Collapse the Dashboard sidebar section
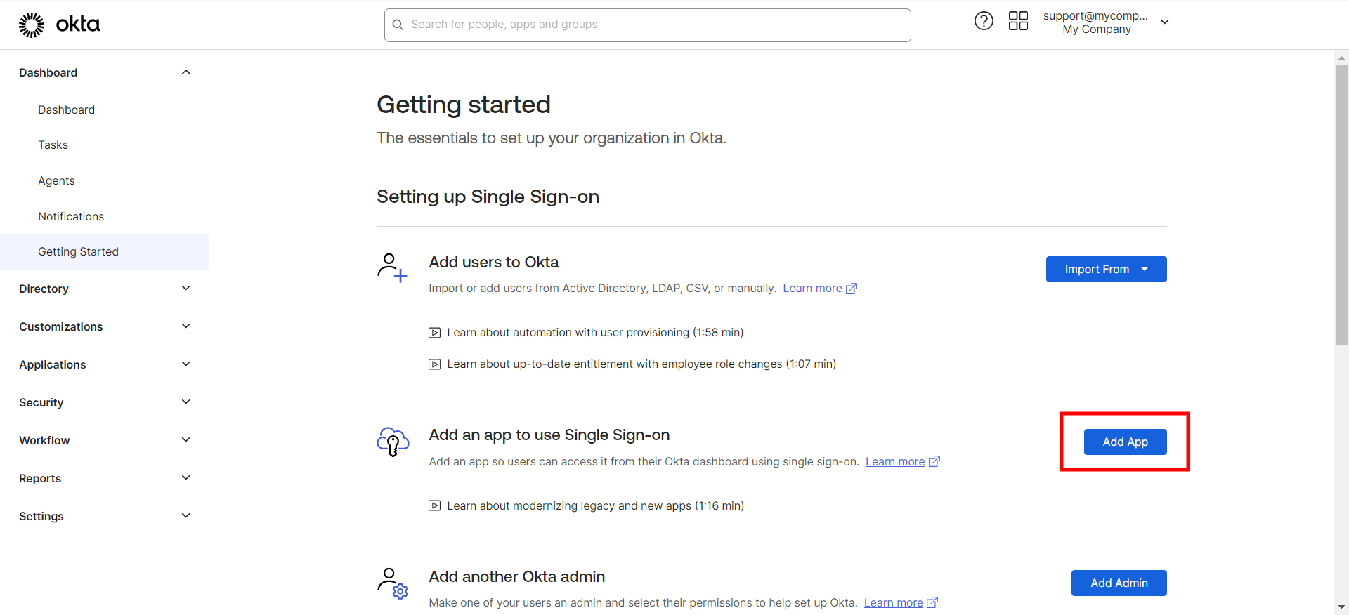This screenshot has height=615, width=1349. point(185,72)
